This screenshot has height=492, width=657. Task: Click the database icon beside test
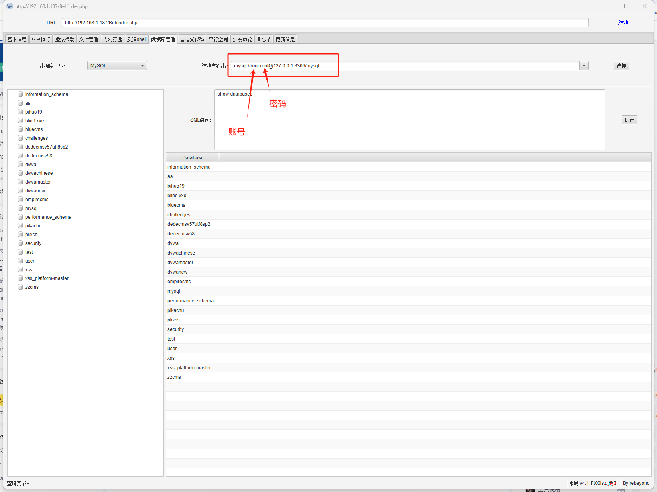click(x=20, y=252)
